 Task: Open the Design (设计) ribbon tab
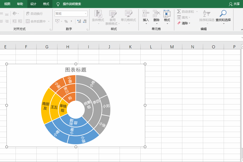33,4
